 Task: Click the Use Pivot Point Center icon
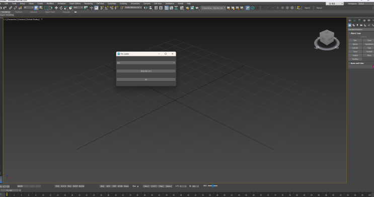(x=86, y=8)
